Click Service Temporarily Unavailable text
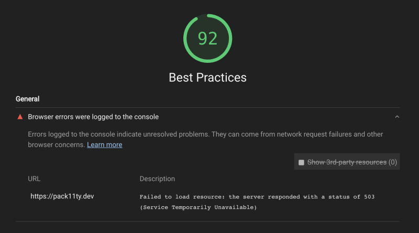Screen dimensions: 419x233 coord(199,207)
